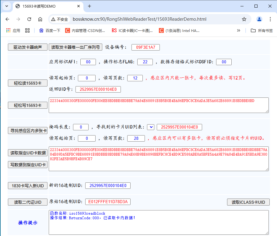This screenshot has height=236, width=277.
Task: Click the 驱动发卡器响声 button
Action: tap(28, 47)
